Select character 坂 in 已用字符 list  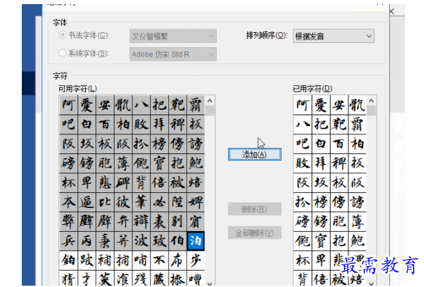tap(321, 183)
